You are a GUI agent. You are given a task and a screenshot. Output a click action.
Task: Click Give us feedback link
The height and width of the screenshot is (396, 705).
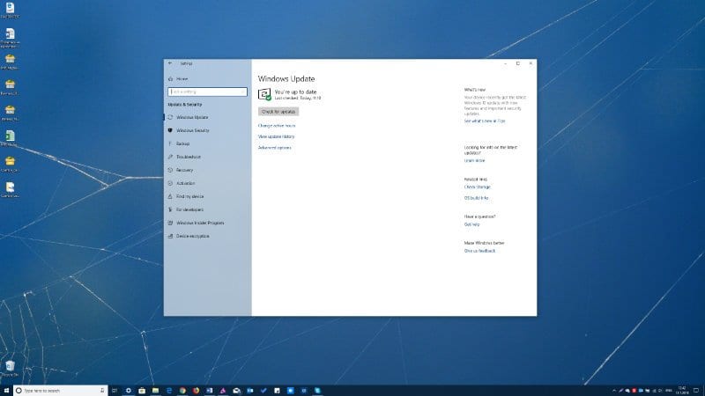479,251
